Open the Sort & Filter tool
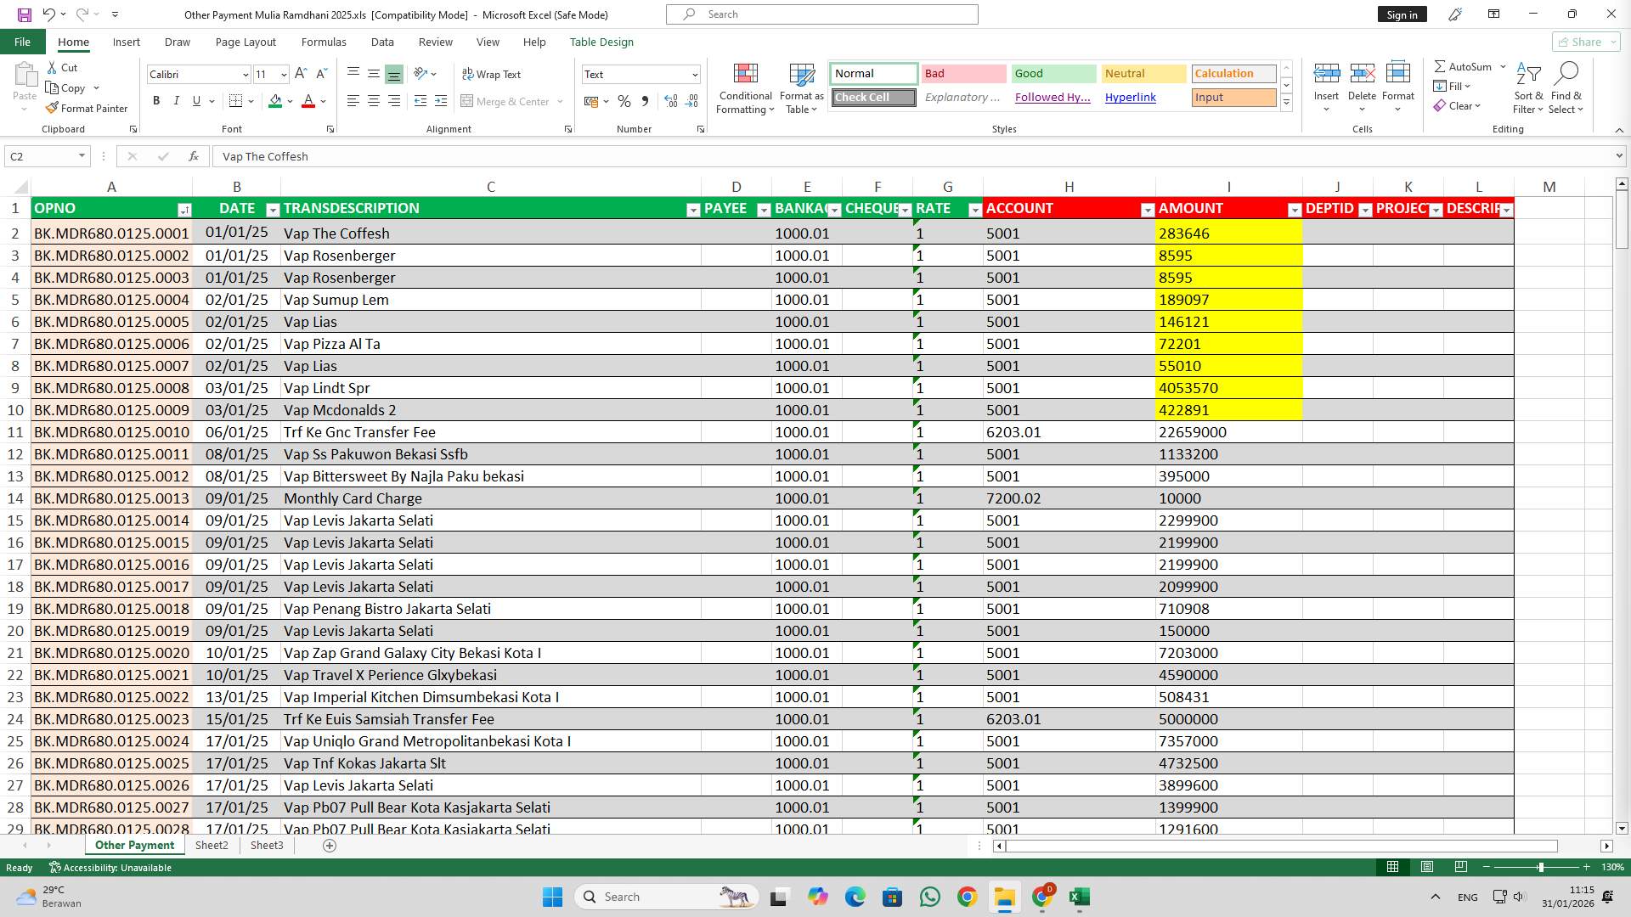1631x917 pixels. (1528, 75)
